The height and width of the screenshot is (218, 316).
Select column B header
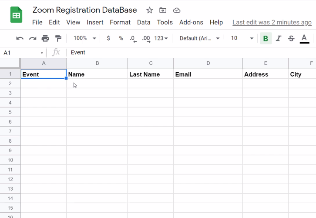coord(97,63)
